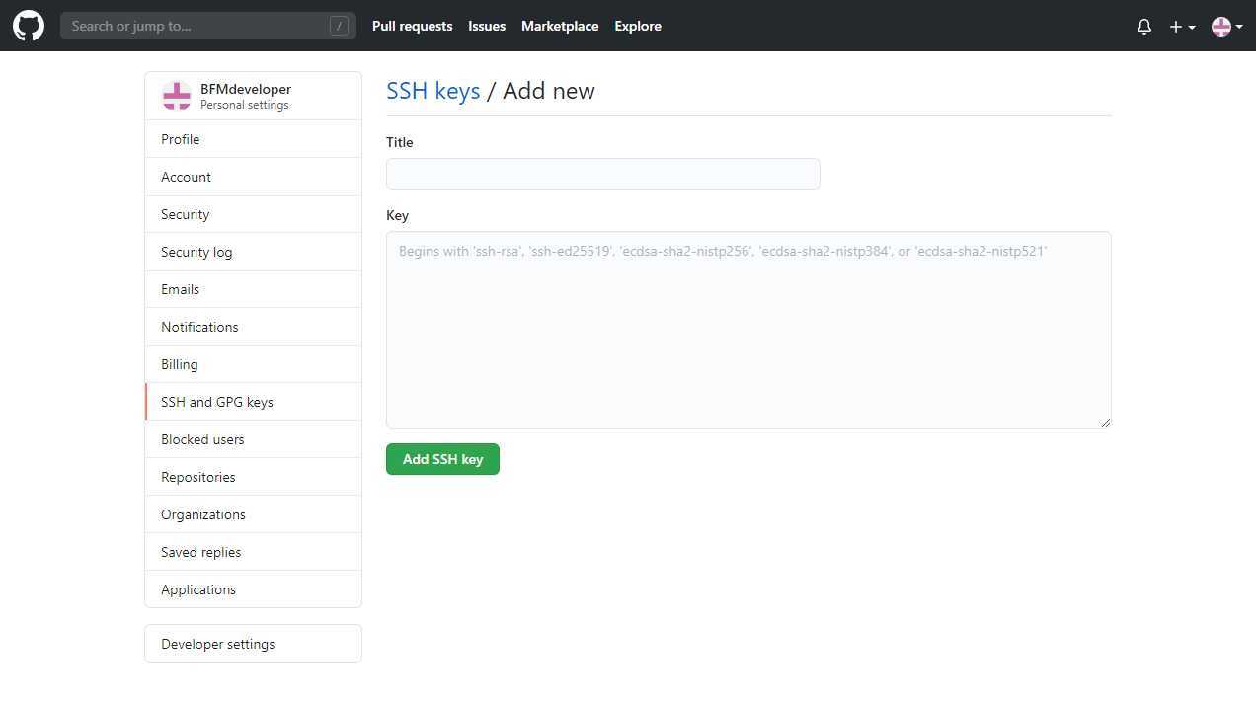Open the plus create-new dropdown
This screenshot has height=706, width=1256.
[1182, 27]
